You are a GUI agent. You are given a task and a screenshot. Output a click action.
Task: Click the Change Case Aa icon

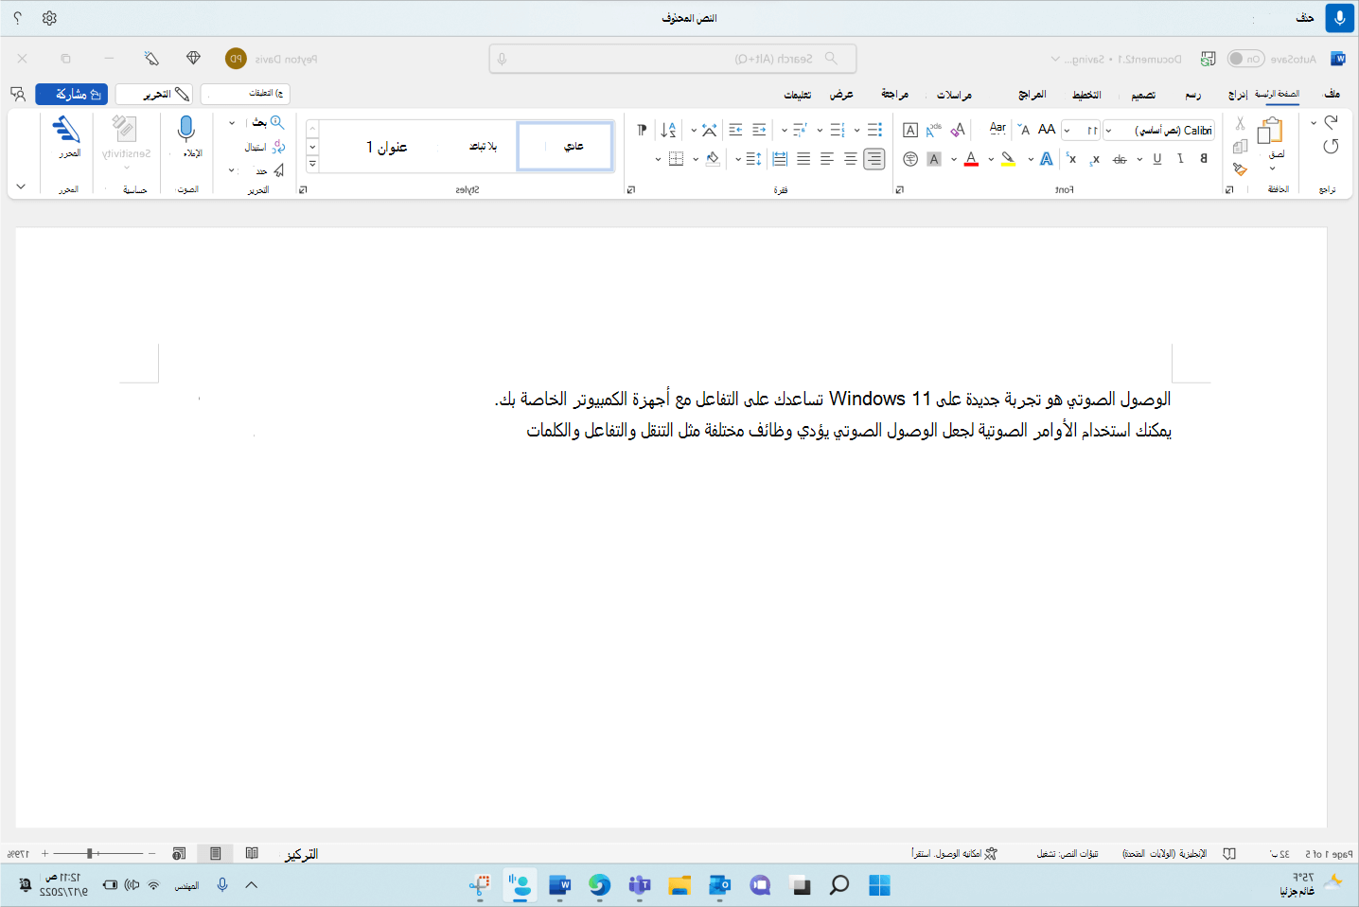(997, 130)
